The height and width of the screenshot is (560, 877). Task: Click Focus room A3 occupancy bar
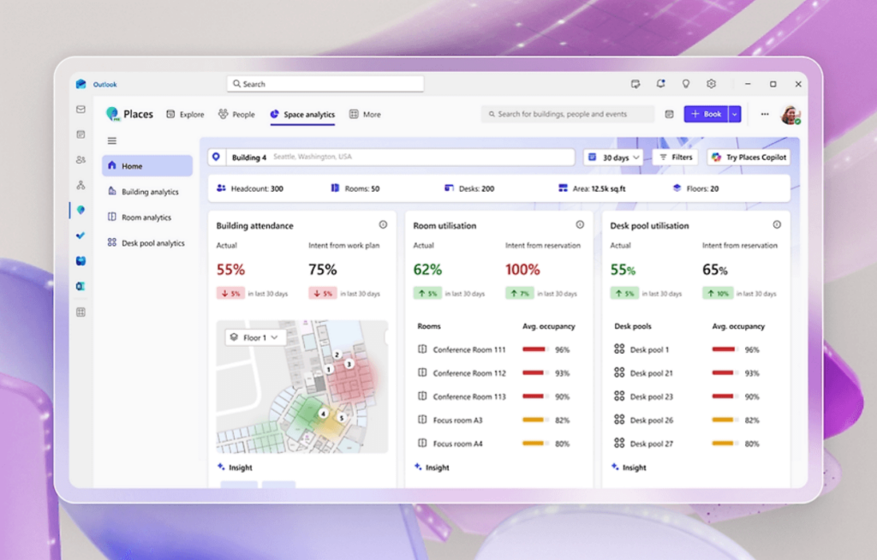[534, 420]
